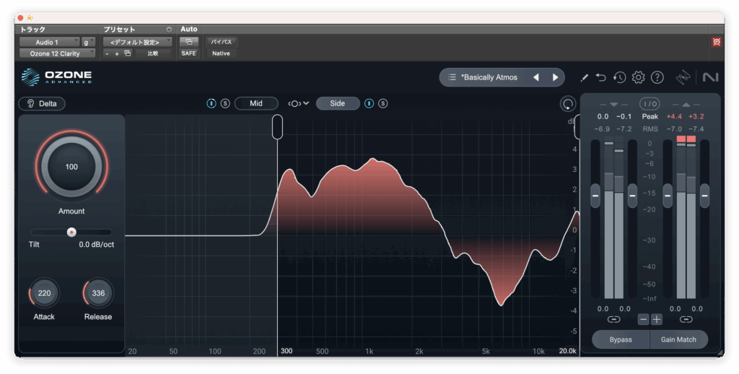Open Ozone settings gear icon

(x=638, y=77)
